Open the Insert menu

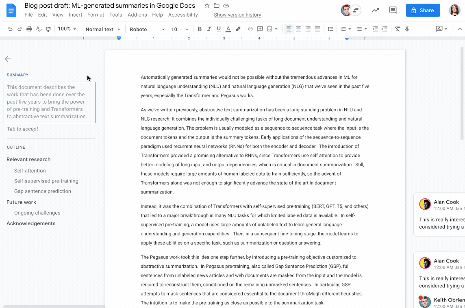(75, 15)
